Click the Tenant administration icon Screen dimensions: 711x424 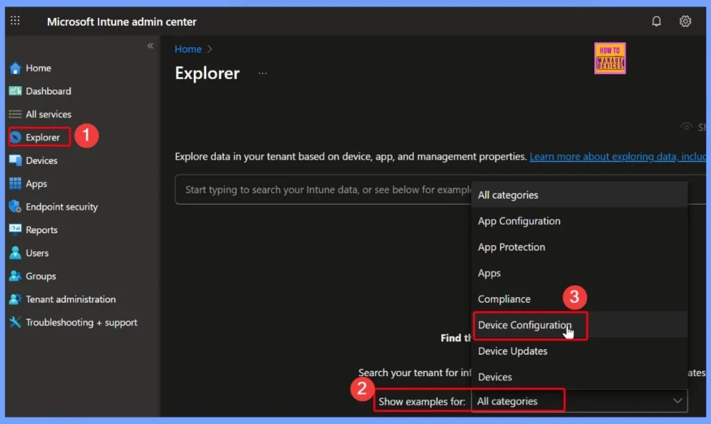click(15, 299)
